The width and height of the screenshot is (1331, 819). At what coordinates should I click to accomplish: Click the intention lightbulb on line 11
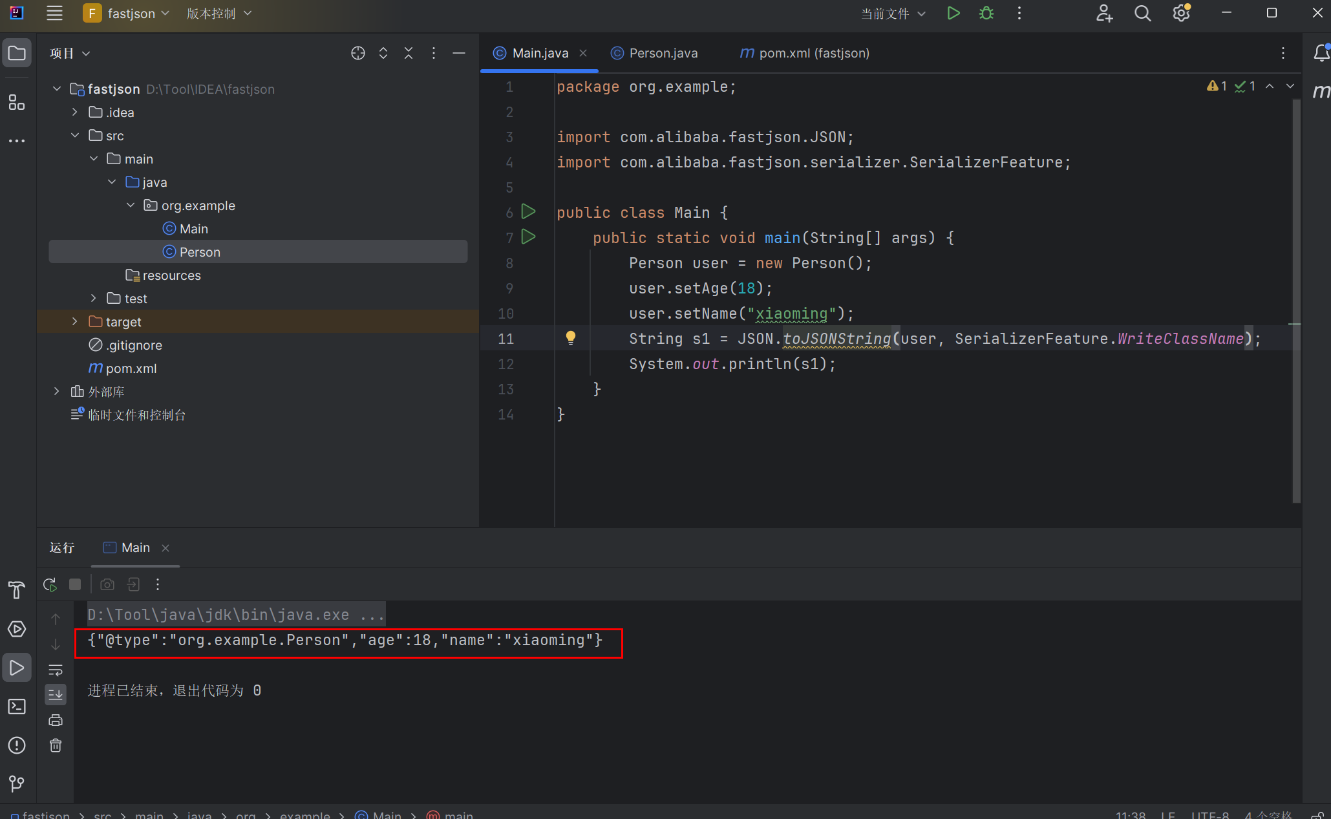coord(571,337)
